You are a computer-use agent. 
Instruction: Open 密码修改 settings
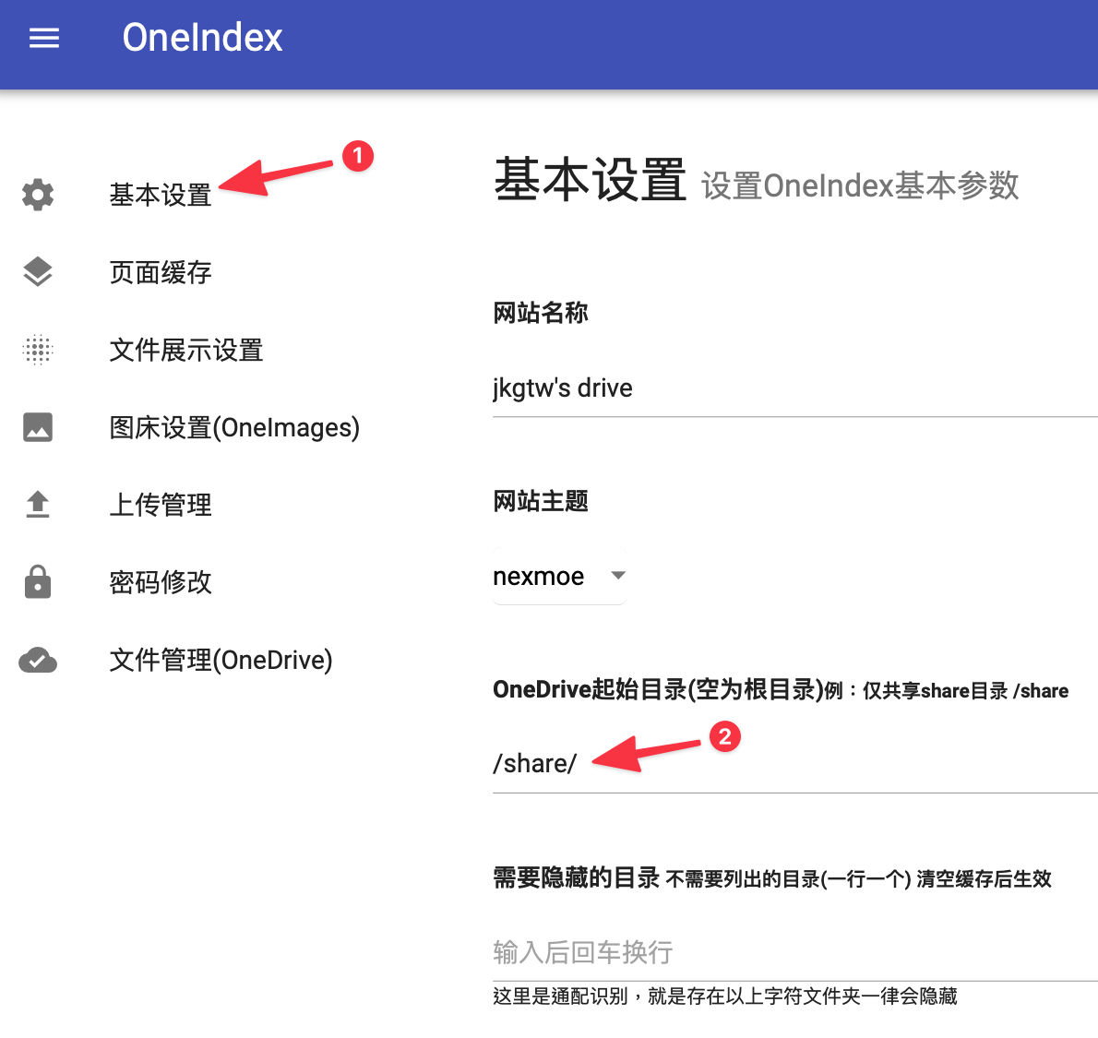click(x=161, y=582)
